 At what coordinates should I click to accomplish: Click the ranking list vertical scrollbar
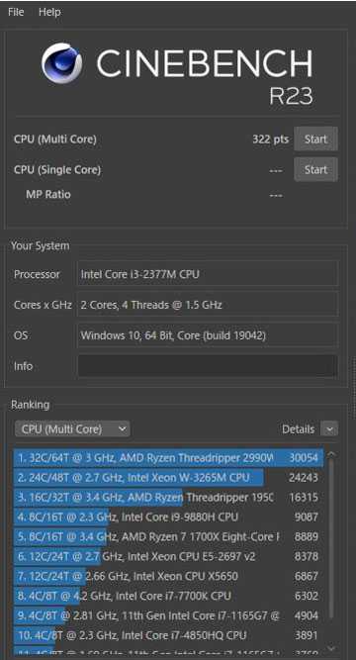point(331,538)
